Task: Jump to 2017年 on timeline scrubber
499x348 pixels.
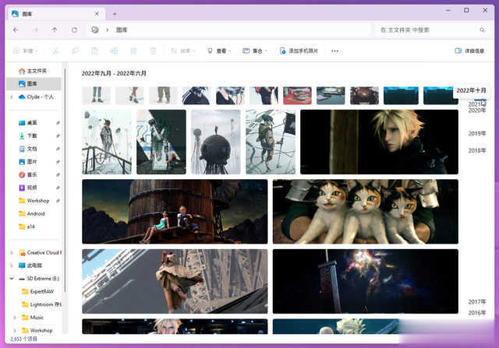Action: click(476, 301)
